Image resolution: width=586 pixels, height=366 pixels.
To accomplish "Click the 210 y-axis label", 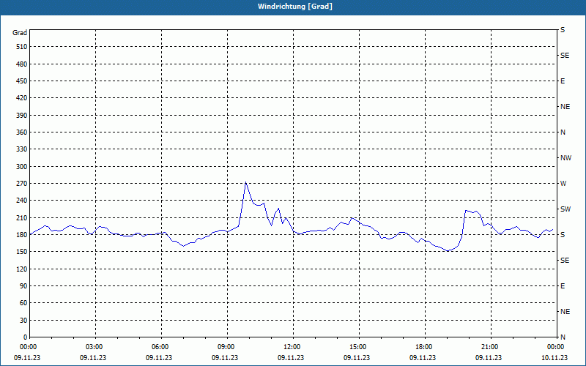I will (x=22, y=217).
